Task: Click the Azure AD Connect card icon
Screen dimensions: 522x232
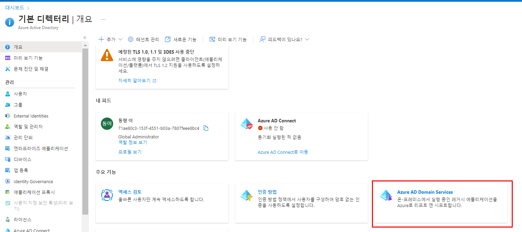Action: (246, 124)
